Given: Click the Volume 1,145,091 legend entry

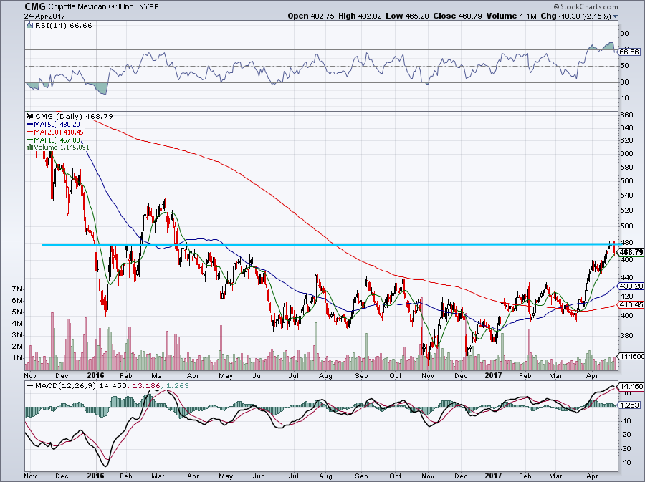Looking at the screenshot, I should tap(62, 147).
